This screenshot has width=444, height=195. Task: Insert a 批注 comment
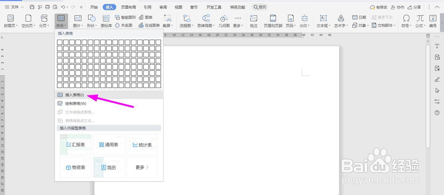point(254,21)
